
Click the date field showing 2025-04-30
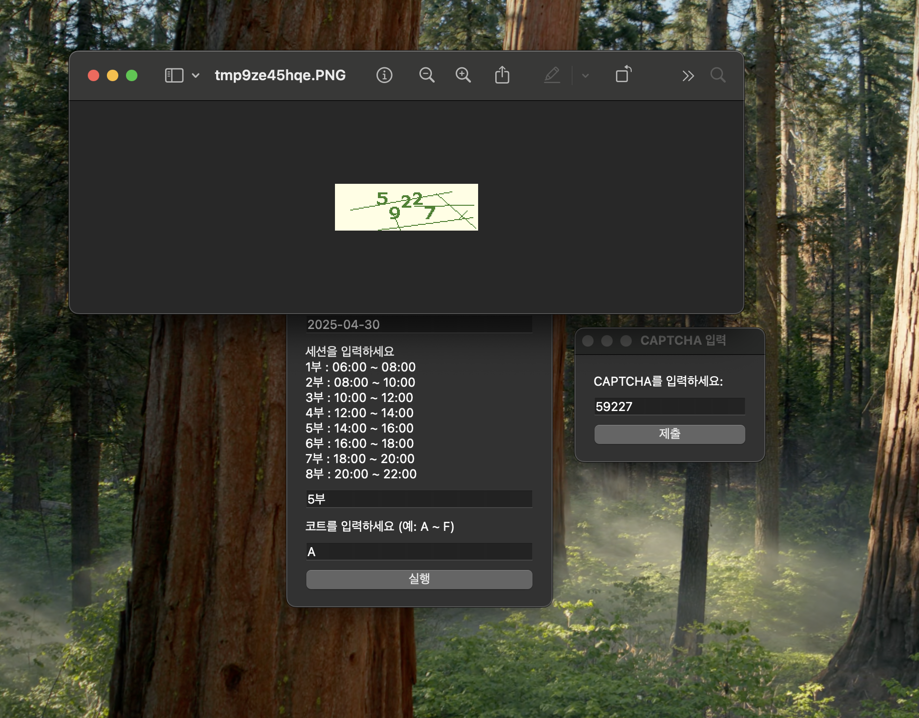point(418,325)
